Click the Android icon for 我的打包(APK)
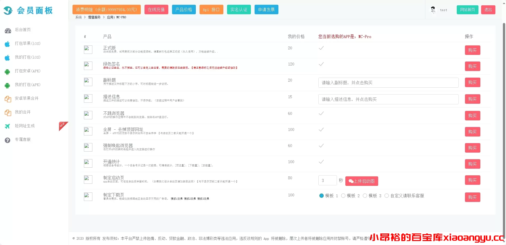The image size is (506, 245). coord(7,85)
